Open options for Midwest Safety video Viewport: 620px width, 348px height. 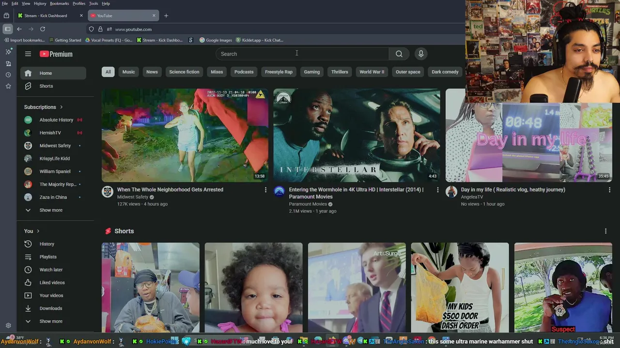click(265, 190)
